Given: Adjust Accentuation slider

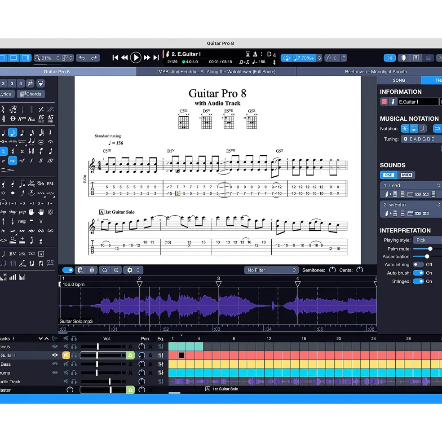Looking at the screenshot, I should [x=427, y=256].
